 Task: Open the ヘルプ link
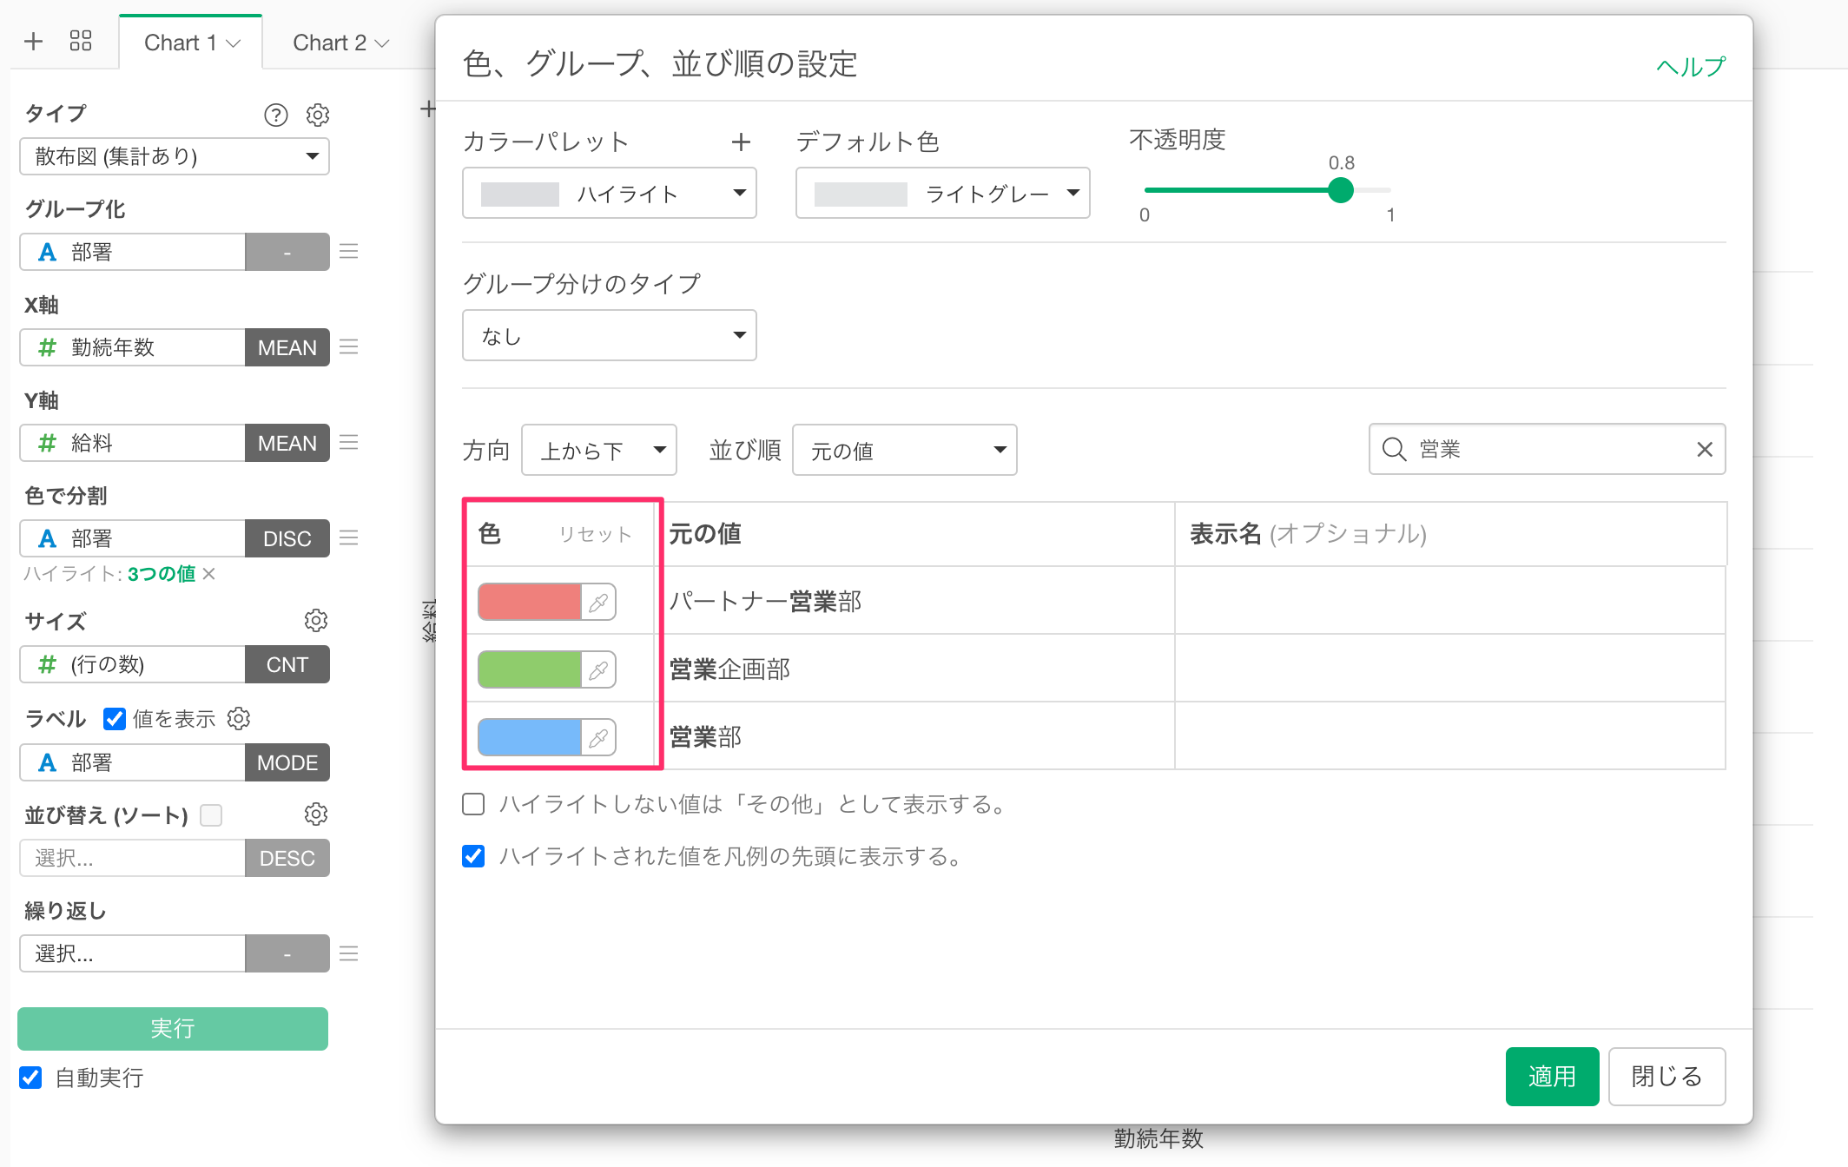[1690, 66]
